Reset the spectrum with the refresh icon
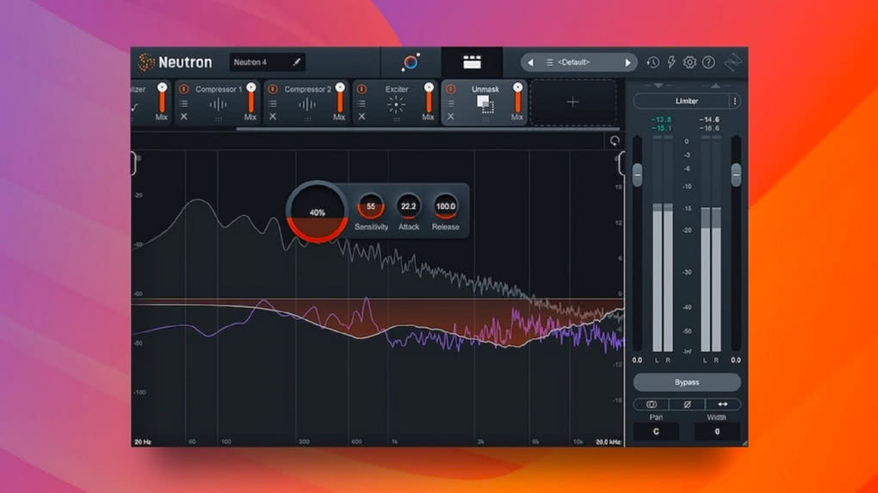 pos(615,141)
